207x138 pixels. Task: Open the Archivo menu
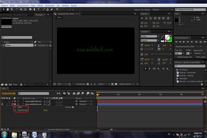tap(4, 6)
